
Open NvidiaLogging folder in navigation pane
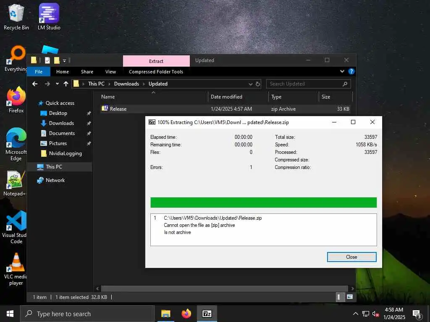coord(65,153)
